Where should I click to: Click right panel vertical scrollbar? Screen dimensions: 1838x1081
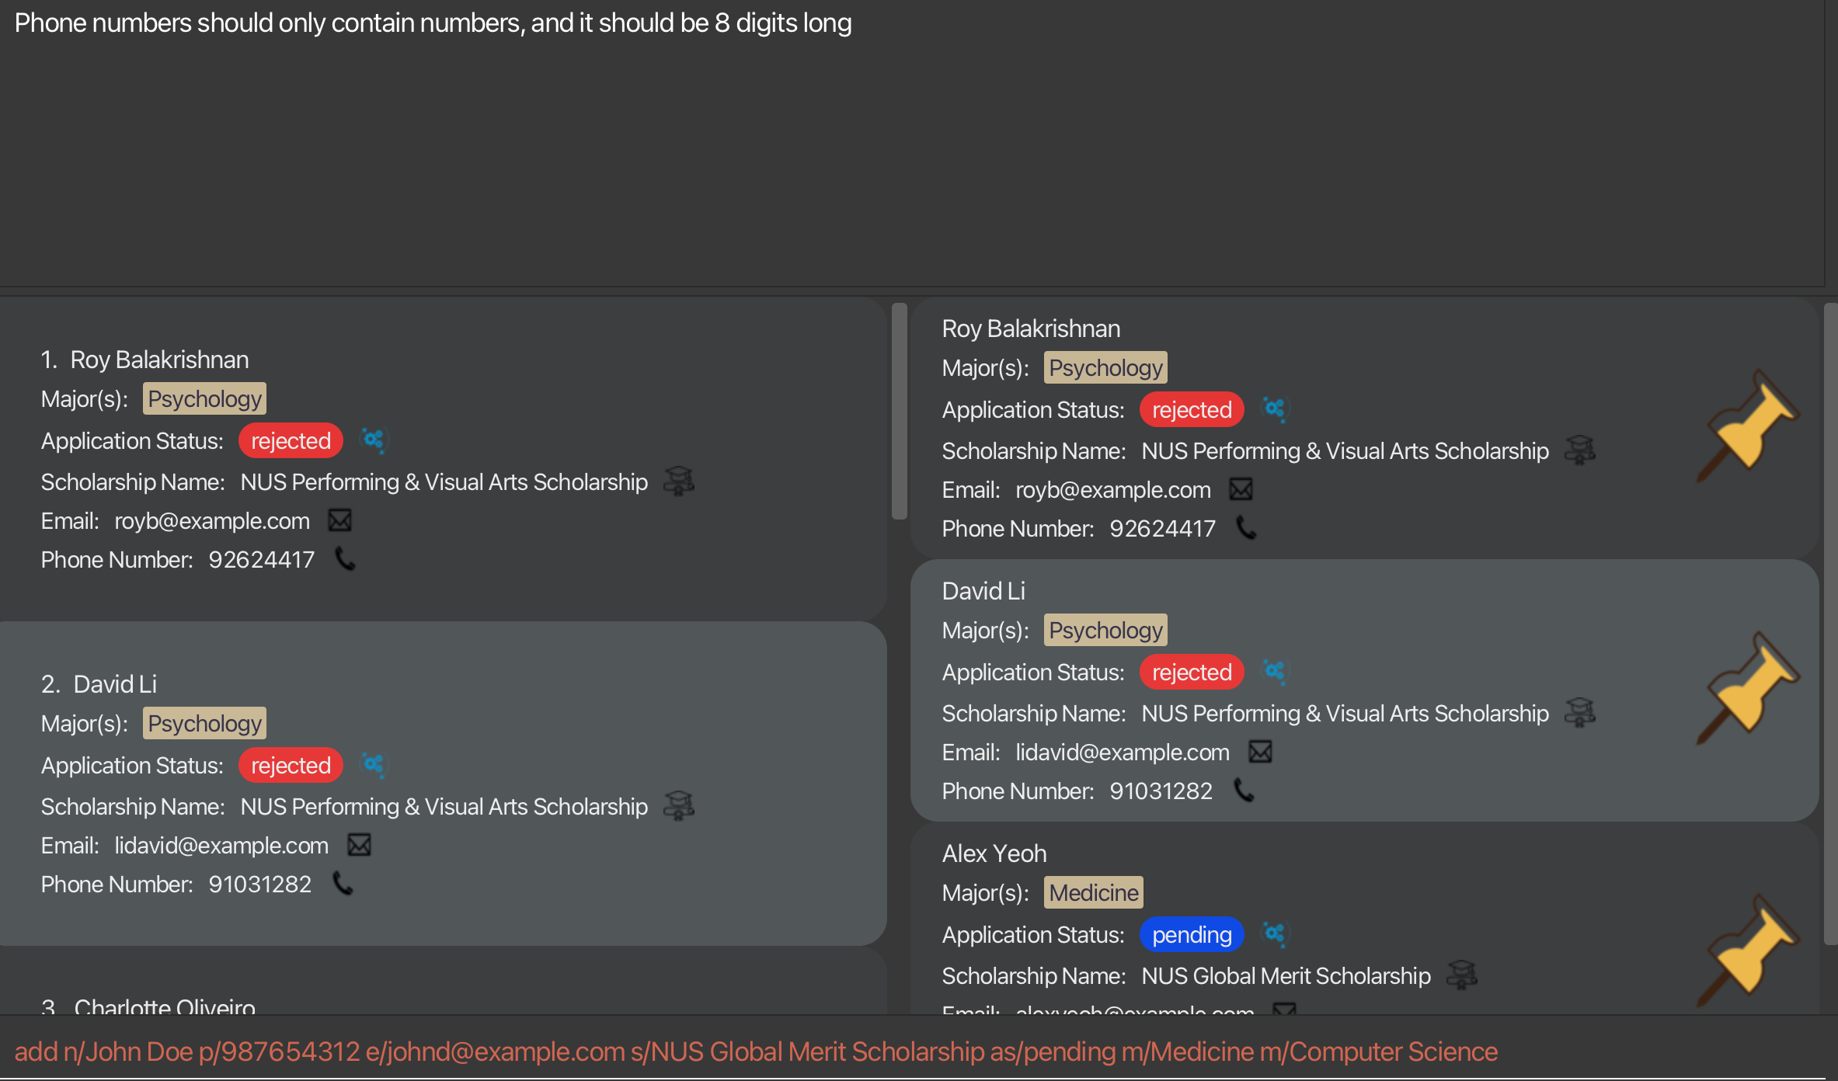coord(1830,621)
